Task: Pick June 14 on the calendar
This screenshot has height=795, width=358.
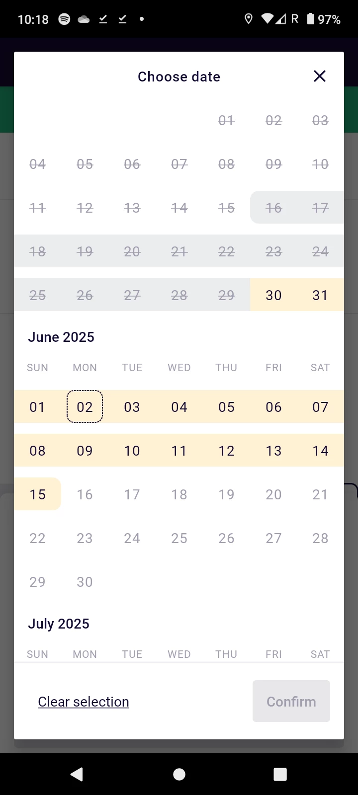Action: pyautogui.click(x=320, y=451)
